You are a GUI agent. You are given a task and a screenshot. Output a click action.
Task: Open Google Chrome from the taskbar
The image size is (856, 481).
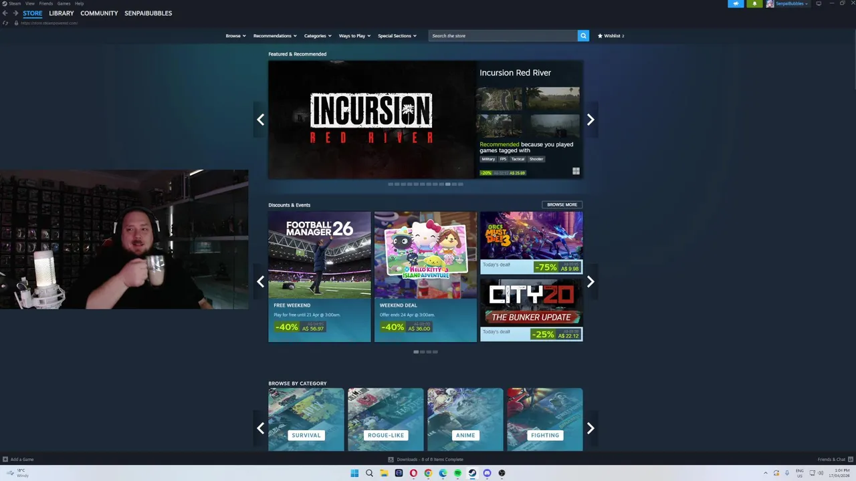(428, 473)
